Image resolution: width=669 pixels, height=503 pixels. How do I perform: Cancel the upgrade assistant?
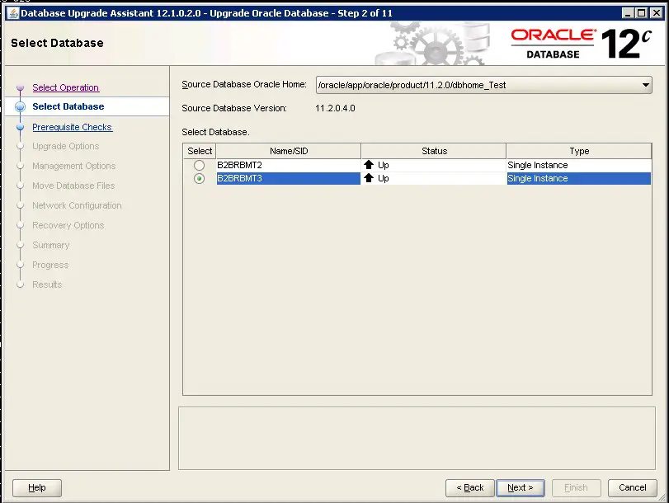[x=633, y=487]
